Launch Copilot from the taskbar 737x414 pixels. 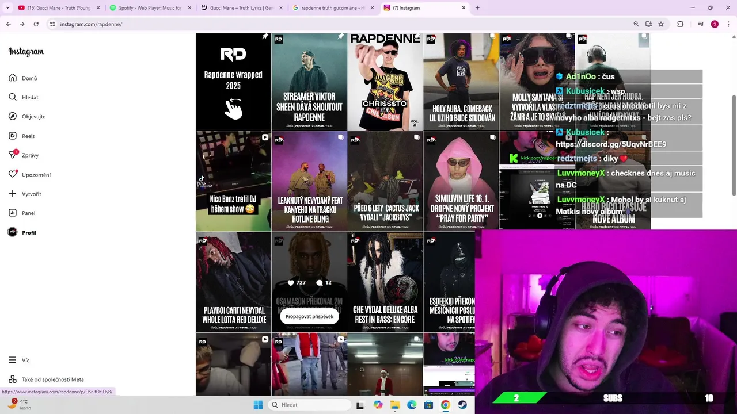click(x=378, y=405)
